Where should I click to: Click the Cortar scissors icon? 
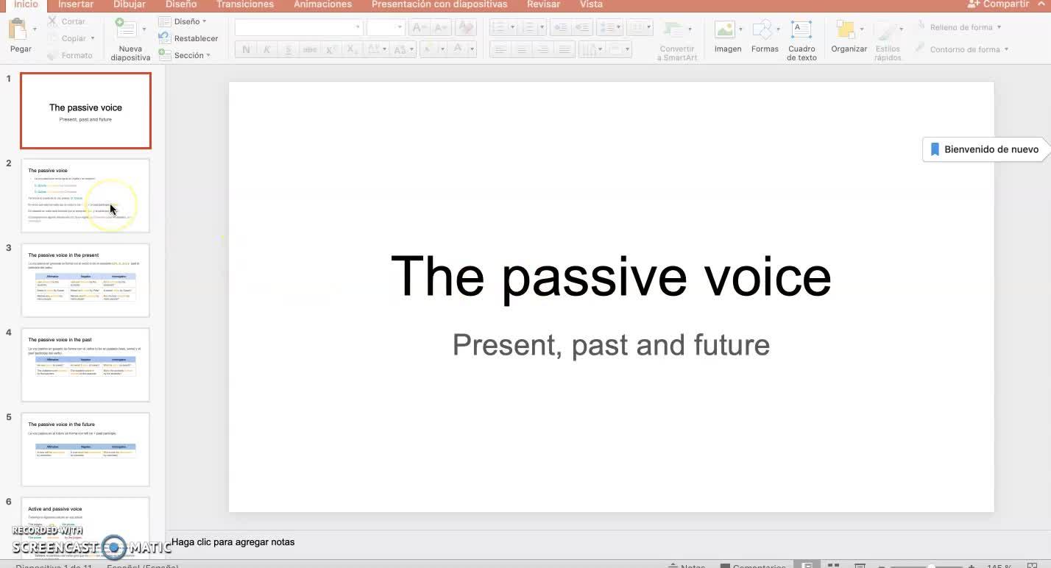(x=53, y=21)
